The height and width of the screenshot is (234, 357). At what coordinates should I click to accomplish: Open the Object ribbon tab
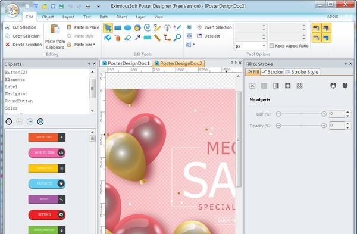(48, 17)
